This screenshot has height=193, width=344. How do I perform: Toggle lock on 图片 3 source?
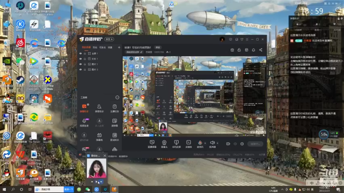point(85,69)
